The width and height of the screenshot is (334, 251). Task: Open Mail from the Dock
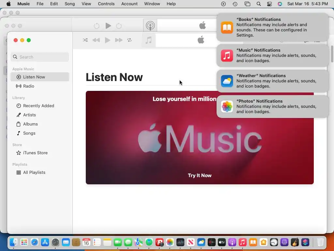pos(66,242)
